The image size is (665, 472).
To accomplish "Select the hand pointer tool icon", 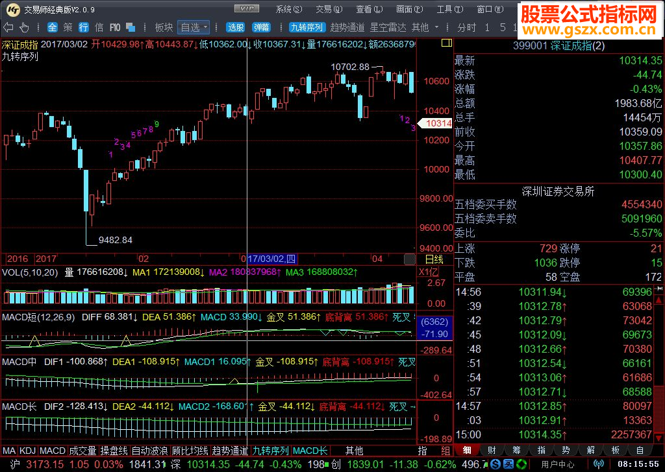I will pos(24,27).
